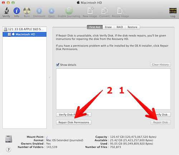Create a New Image from the toolbar
The height and width of the screenshot is (155, 179).
[90, 11]
